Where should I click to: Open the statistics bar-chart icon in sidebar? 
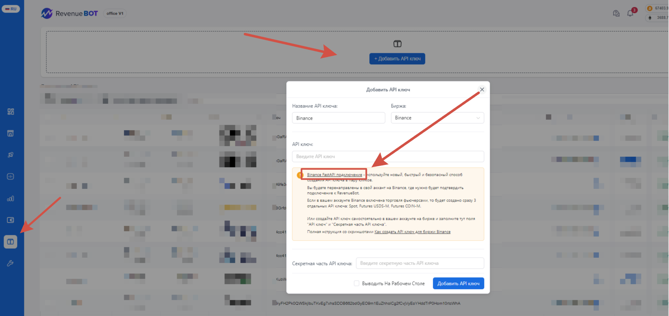11,199
